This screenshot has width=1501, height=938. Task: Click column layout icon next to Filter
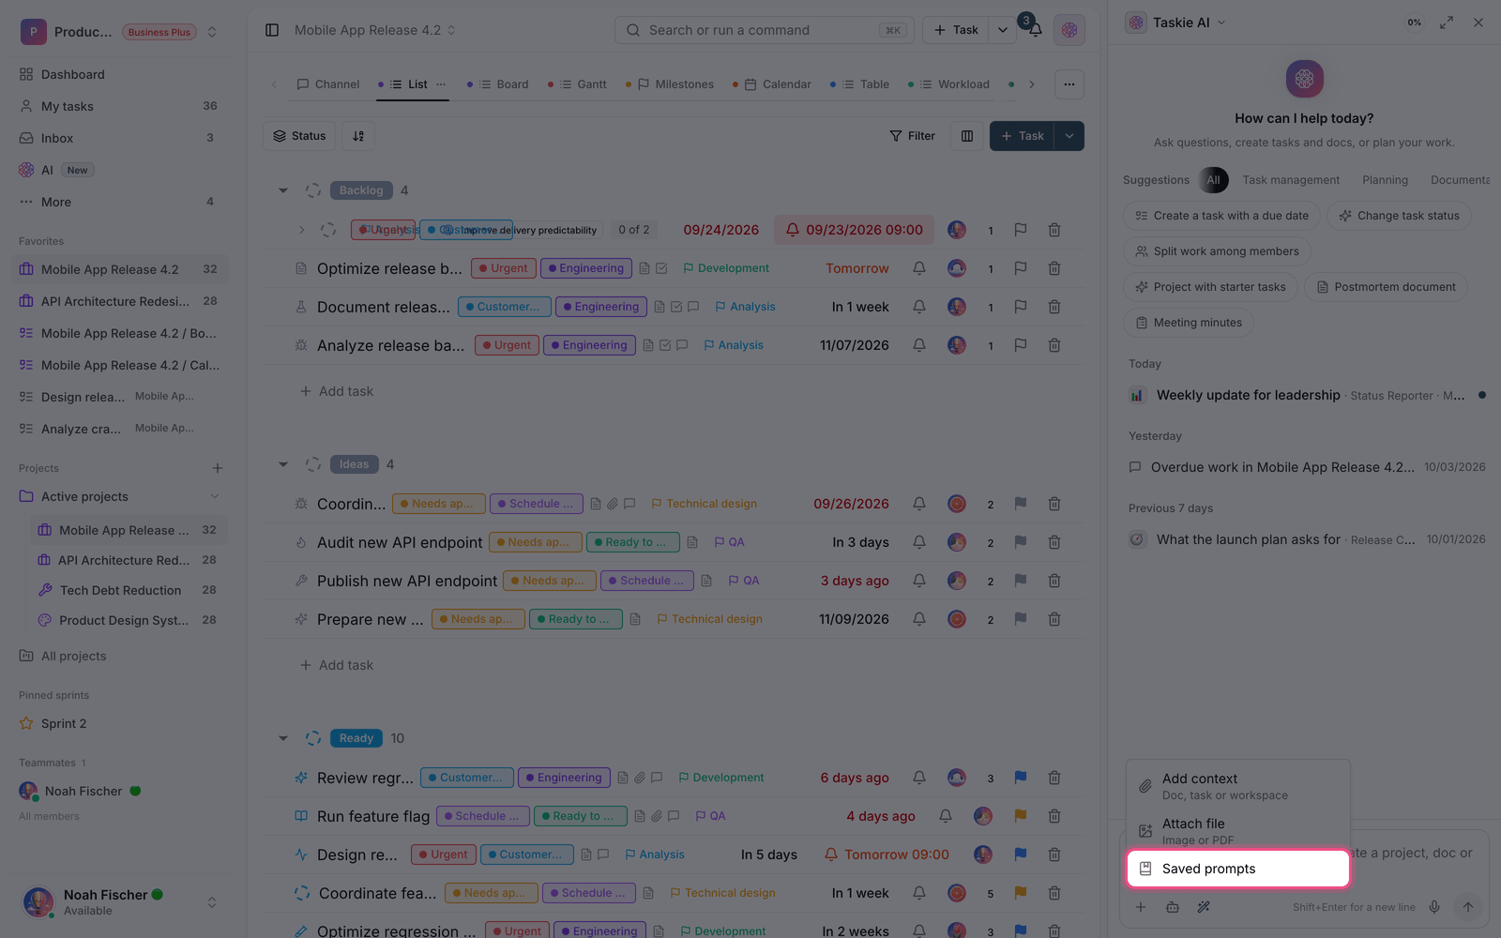(967, 136)
